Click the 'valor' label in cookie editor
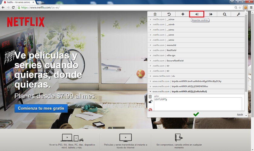Viewport: 254px width, 151px height. click(157, 96)
